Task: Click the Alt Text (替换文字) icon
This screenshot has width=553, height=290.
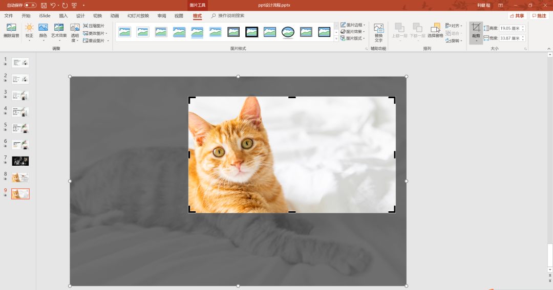Action: [x=378, y=29]
